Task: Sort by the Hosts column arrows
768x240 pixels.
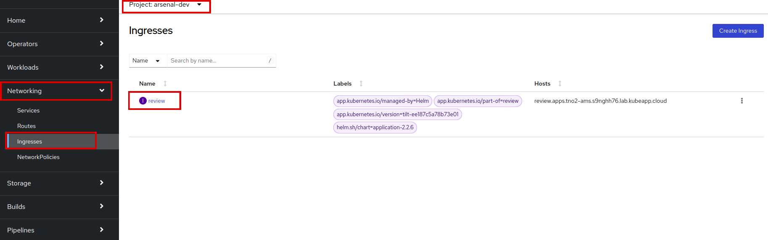Action: pyautogui.click(x=560, y=83)
